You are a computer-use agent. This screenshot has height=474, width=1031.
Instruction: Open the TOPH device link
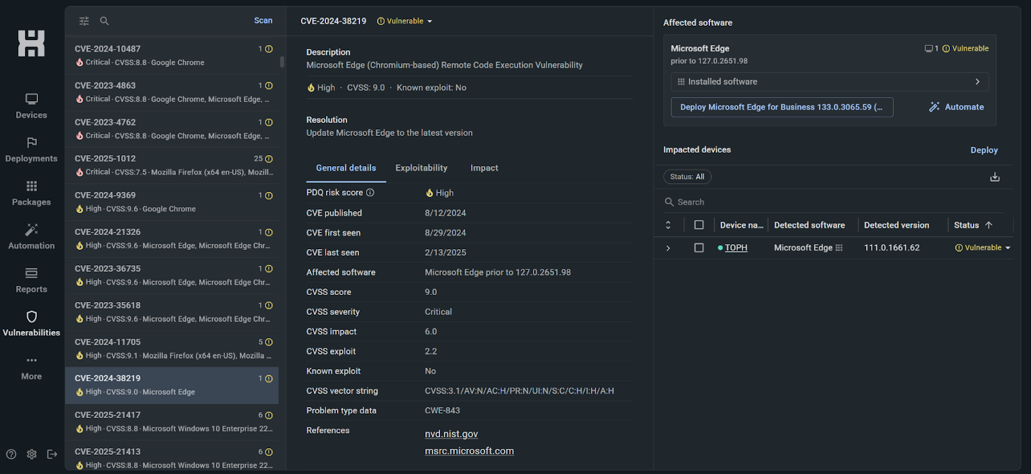[736, 248]
